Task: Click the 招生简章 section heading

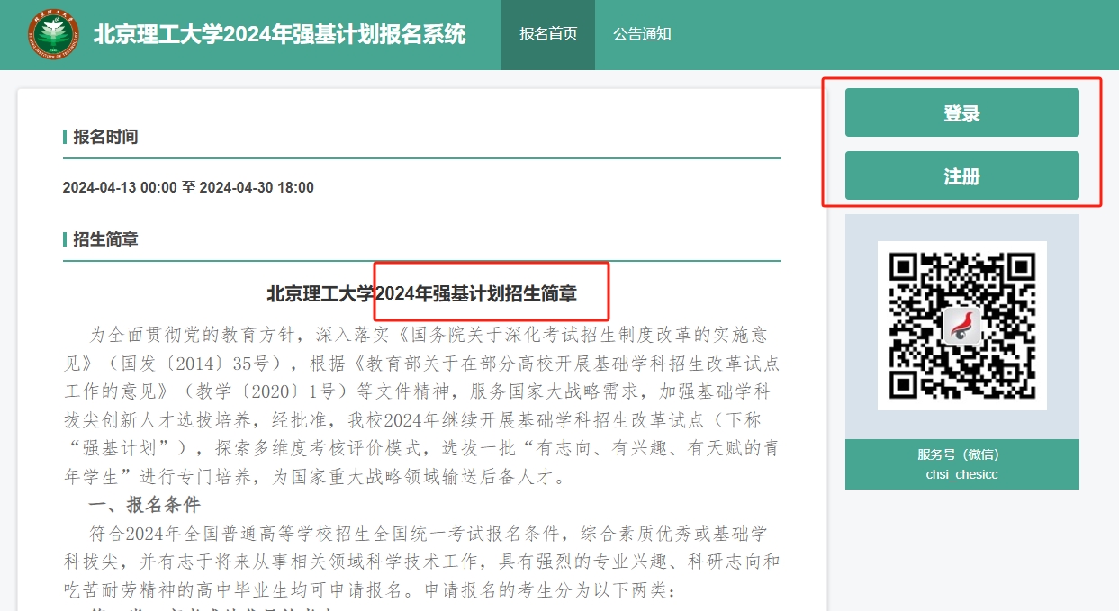Action: coord(105,239)
